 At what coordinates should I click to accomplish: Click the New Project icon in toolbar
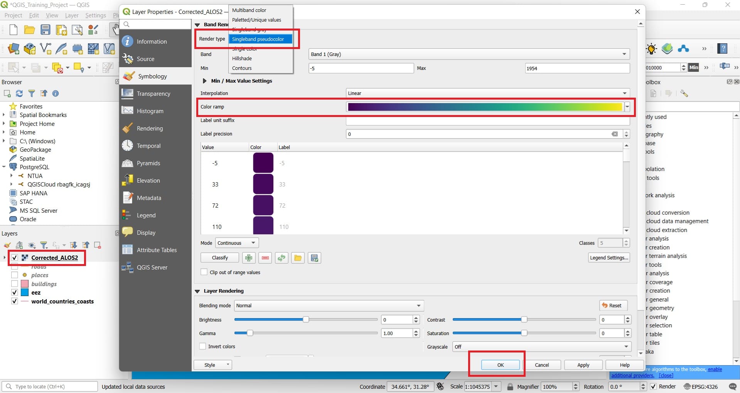click(x=13, y=30)
